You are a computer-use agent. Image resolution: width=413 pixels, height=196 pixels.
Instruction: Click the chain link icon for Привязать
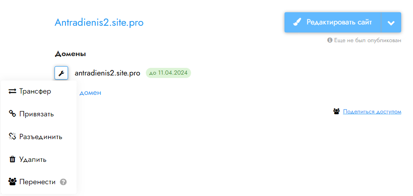(x=12, y=114)
